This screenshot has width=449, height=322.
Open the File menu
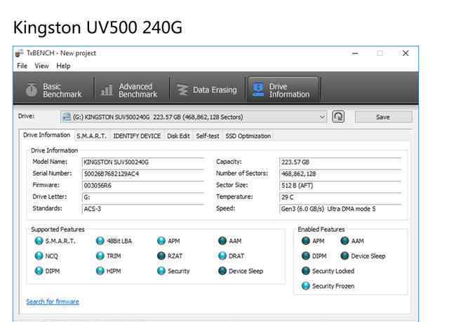(22, 66)
